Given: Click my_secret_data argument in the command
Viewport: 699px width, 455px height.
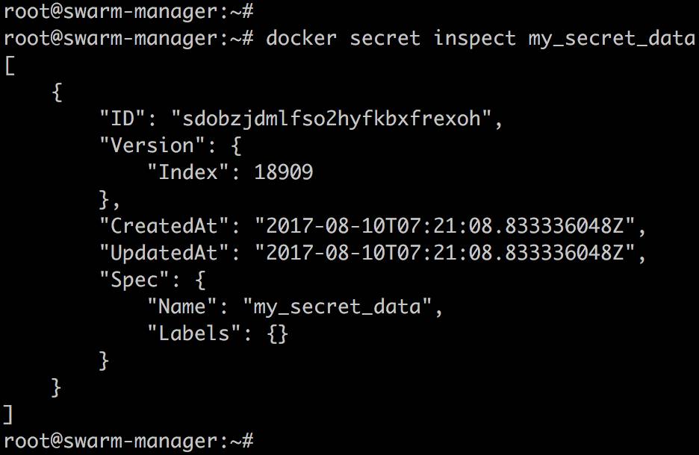Looking at the screenshot, I should click(x=612, y=38).
